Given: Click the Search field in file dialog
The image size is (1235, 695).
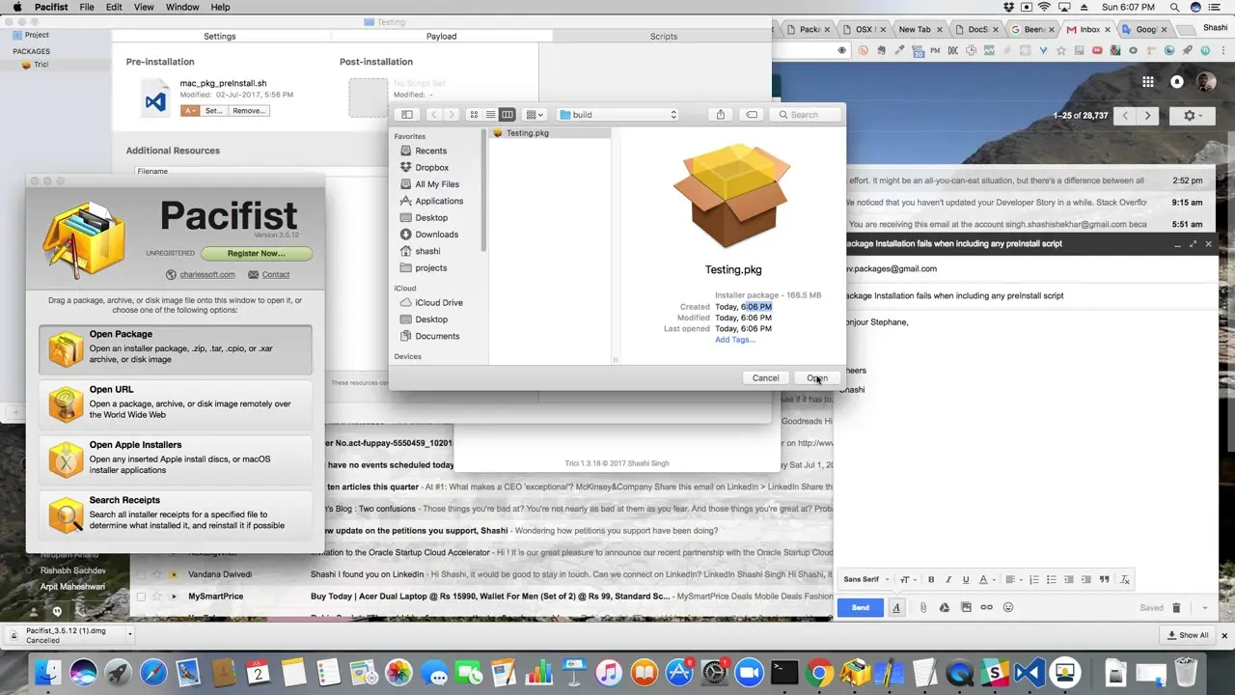Looking at the screenshot, I should (x=806, y=115).
